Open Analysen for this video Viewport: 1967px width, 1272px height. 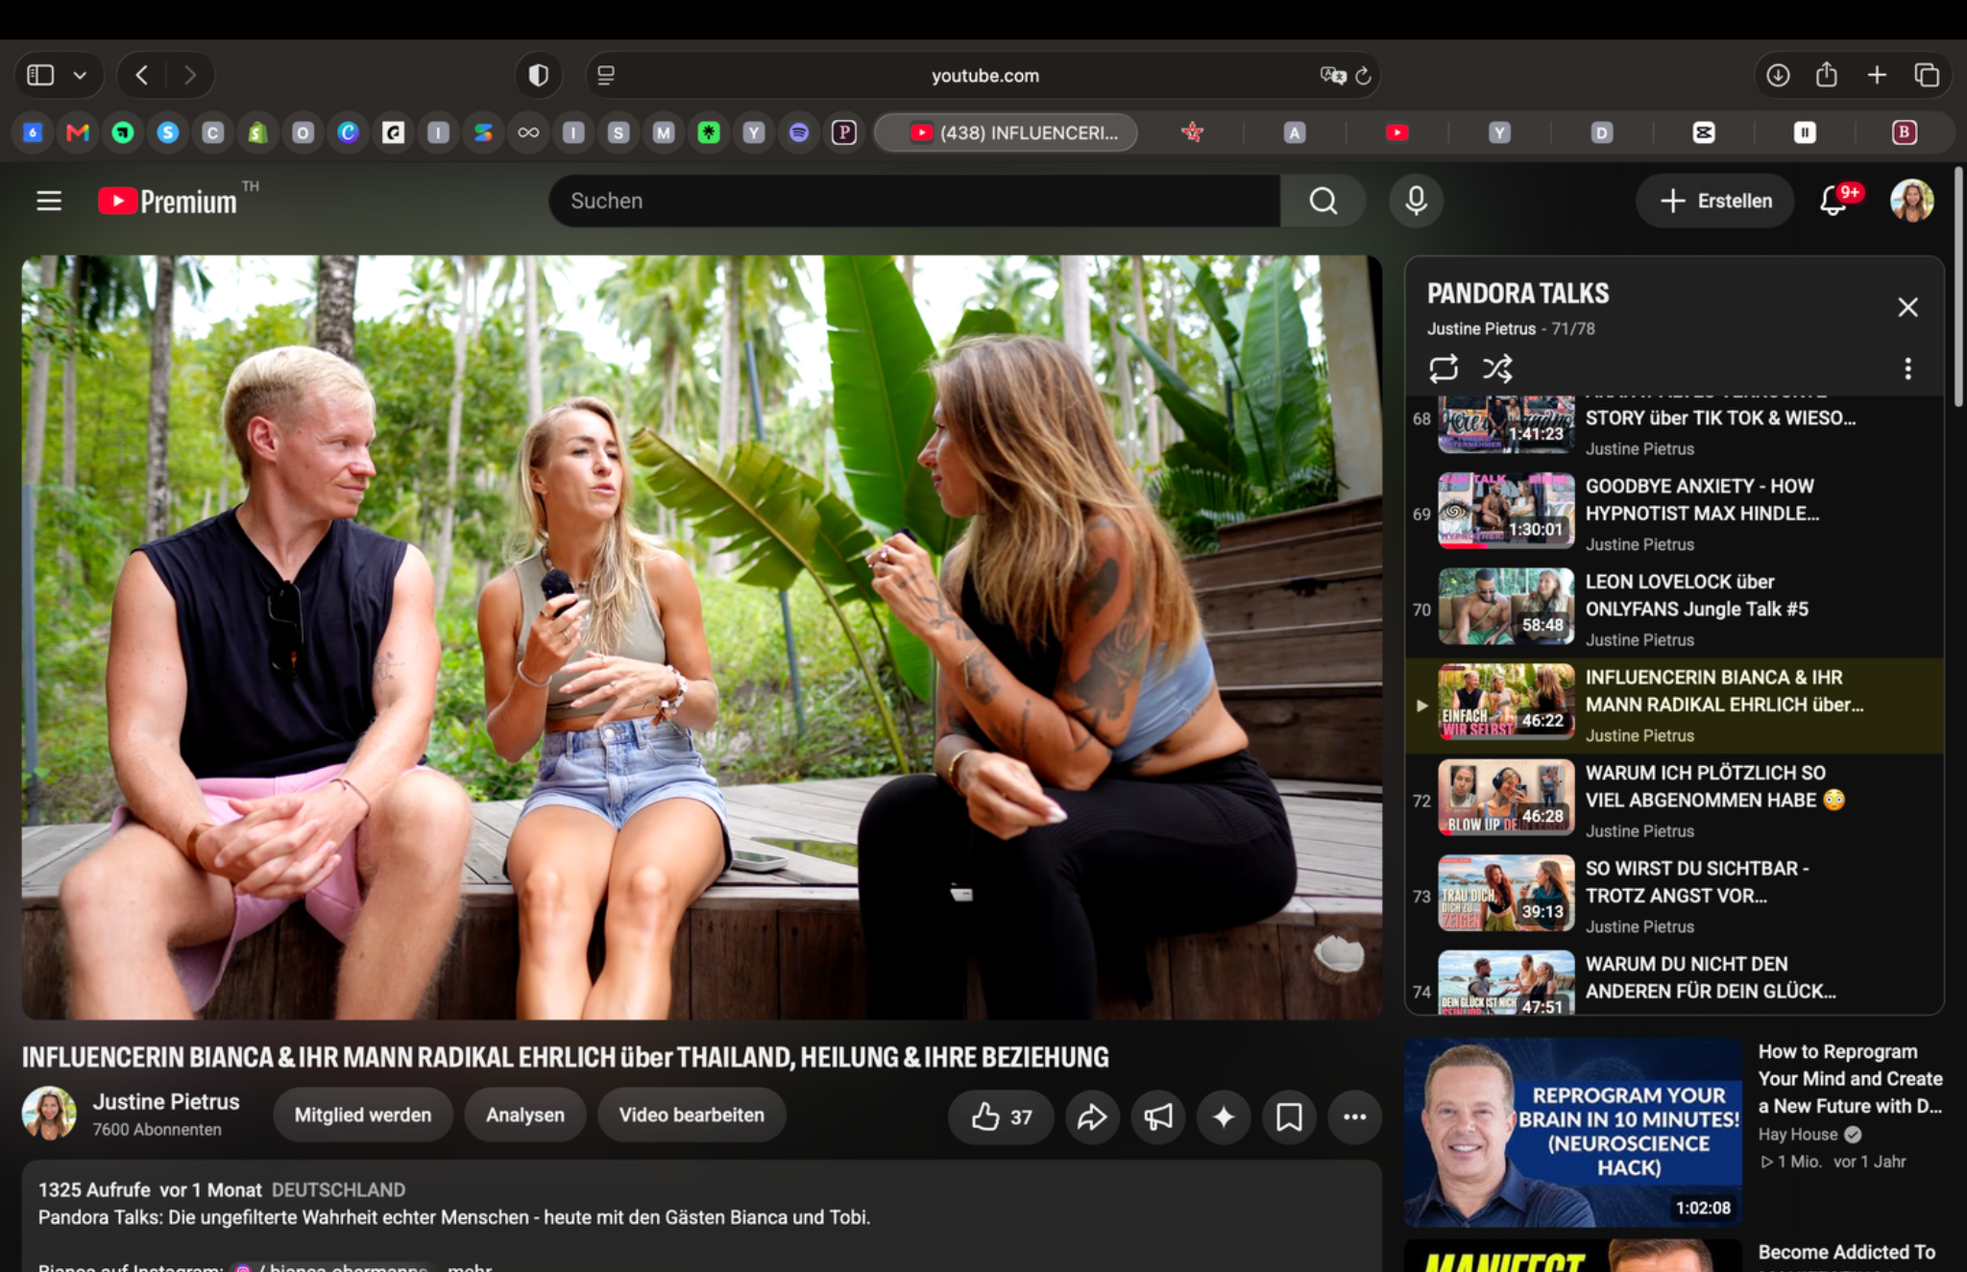[x=524, y=1116]
